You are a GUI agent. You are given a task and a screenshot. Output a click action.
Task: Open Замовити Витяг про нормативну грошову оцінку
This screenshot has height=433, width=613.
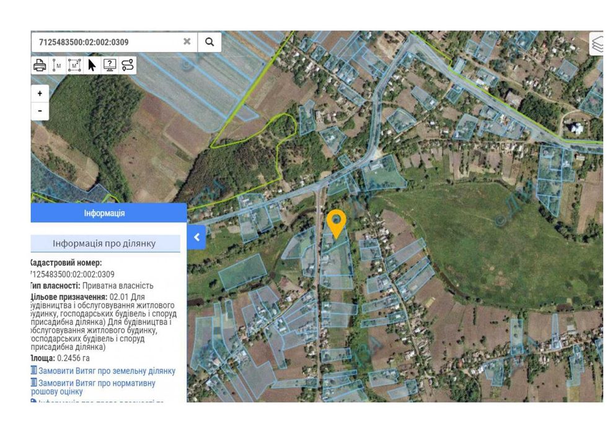click(x=93, y=387)
